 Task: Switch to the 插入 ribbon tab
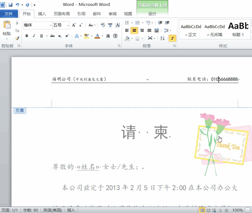click(x=42, y=14)
